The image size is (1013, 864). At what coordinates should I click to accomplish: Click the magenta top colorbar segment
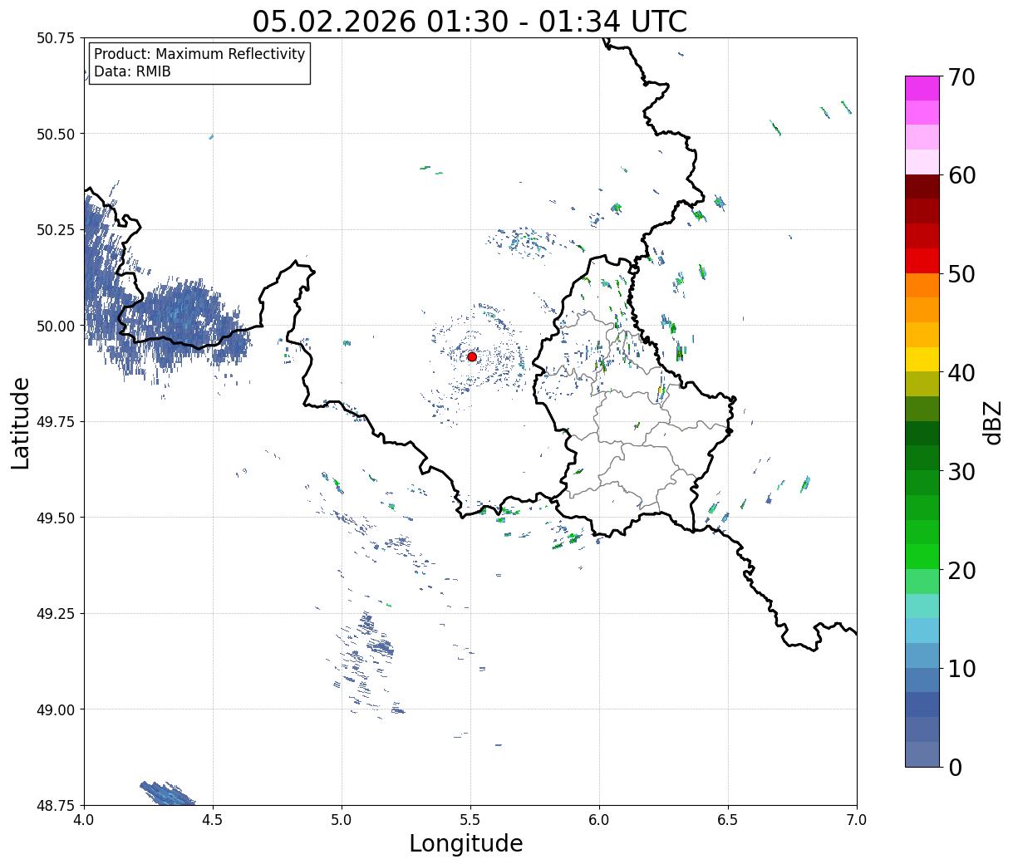[922, 88]
